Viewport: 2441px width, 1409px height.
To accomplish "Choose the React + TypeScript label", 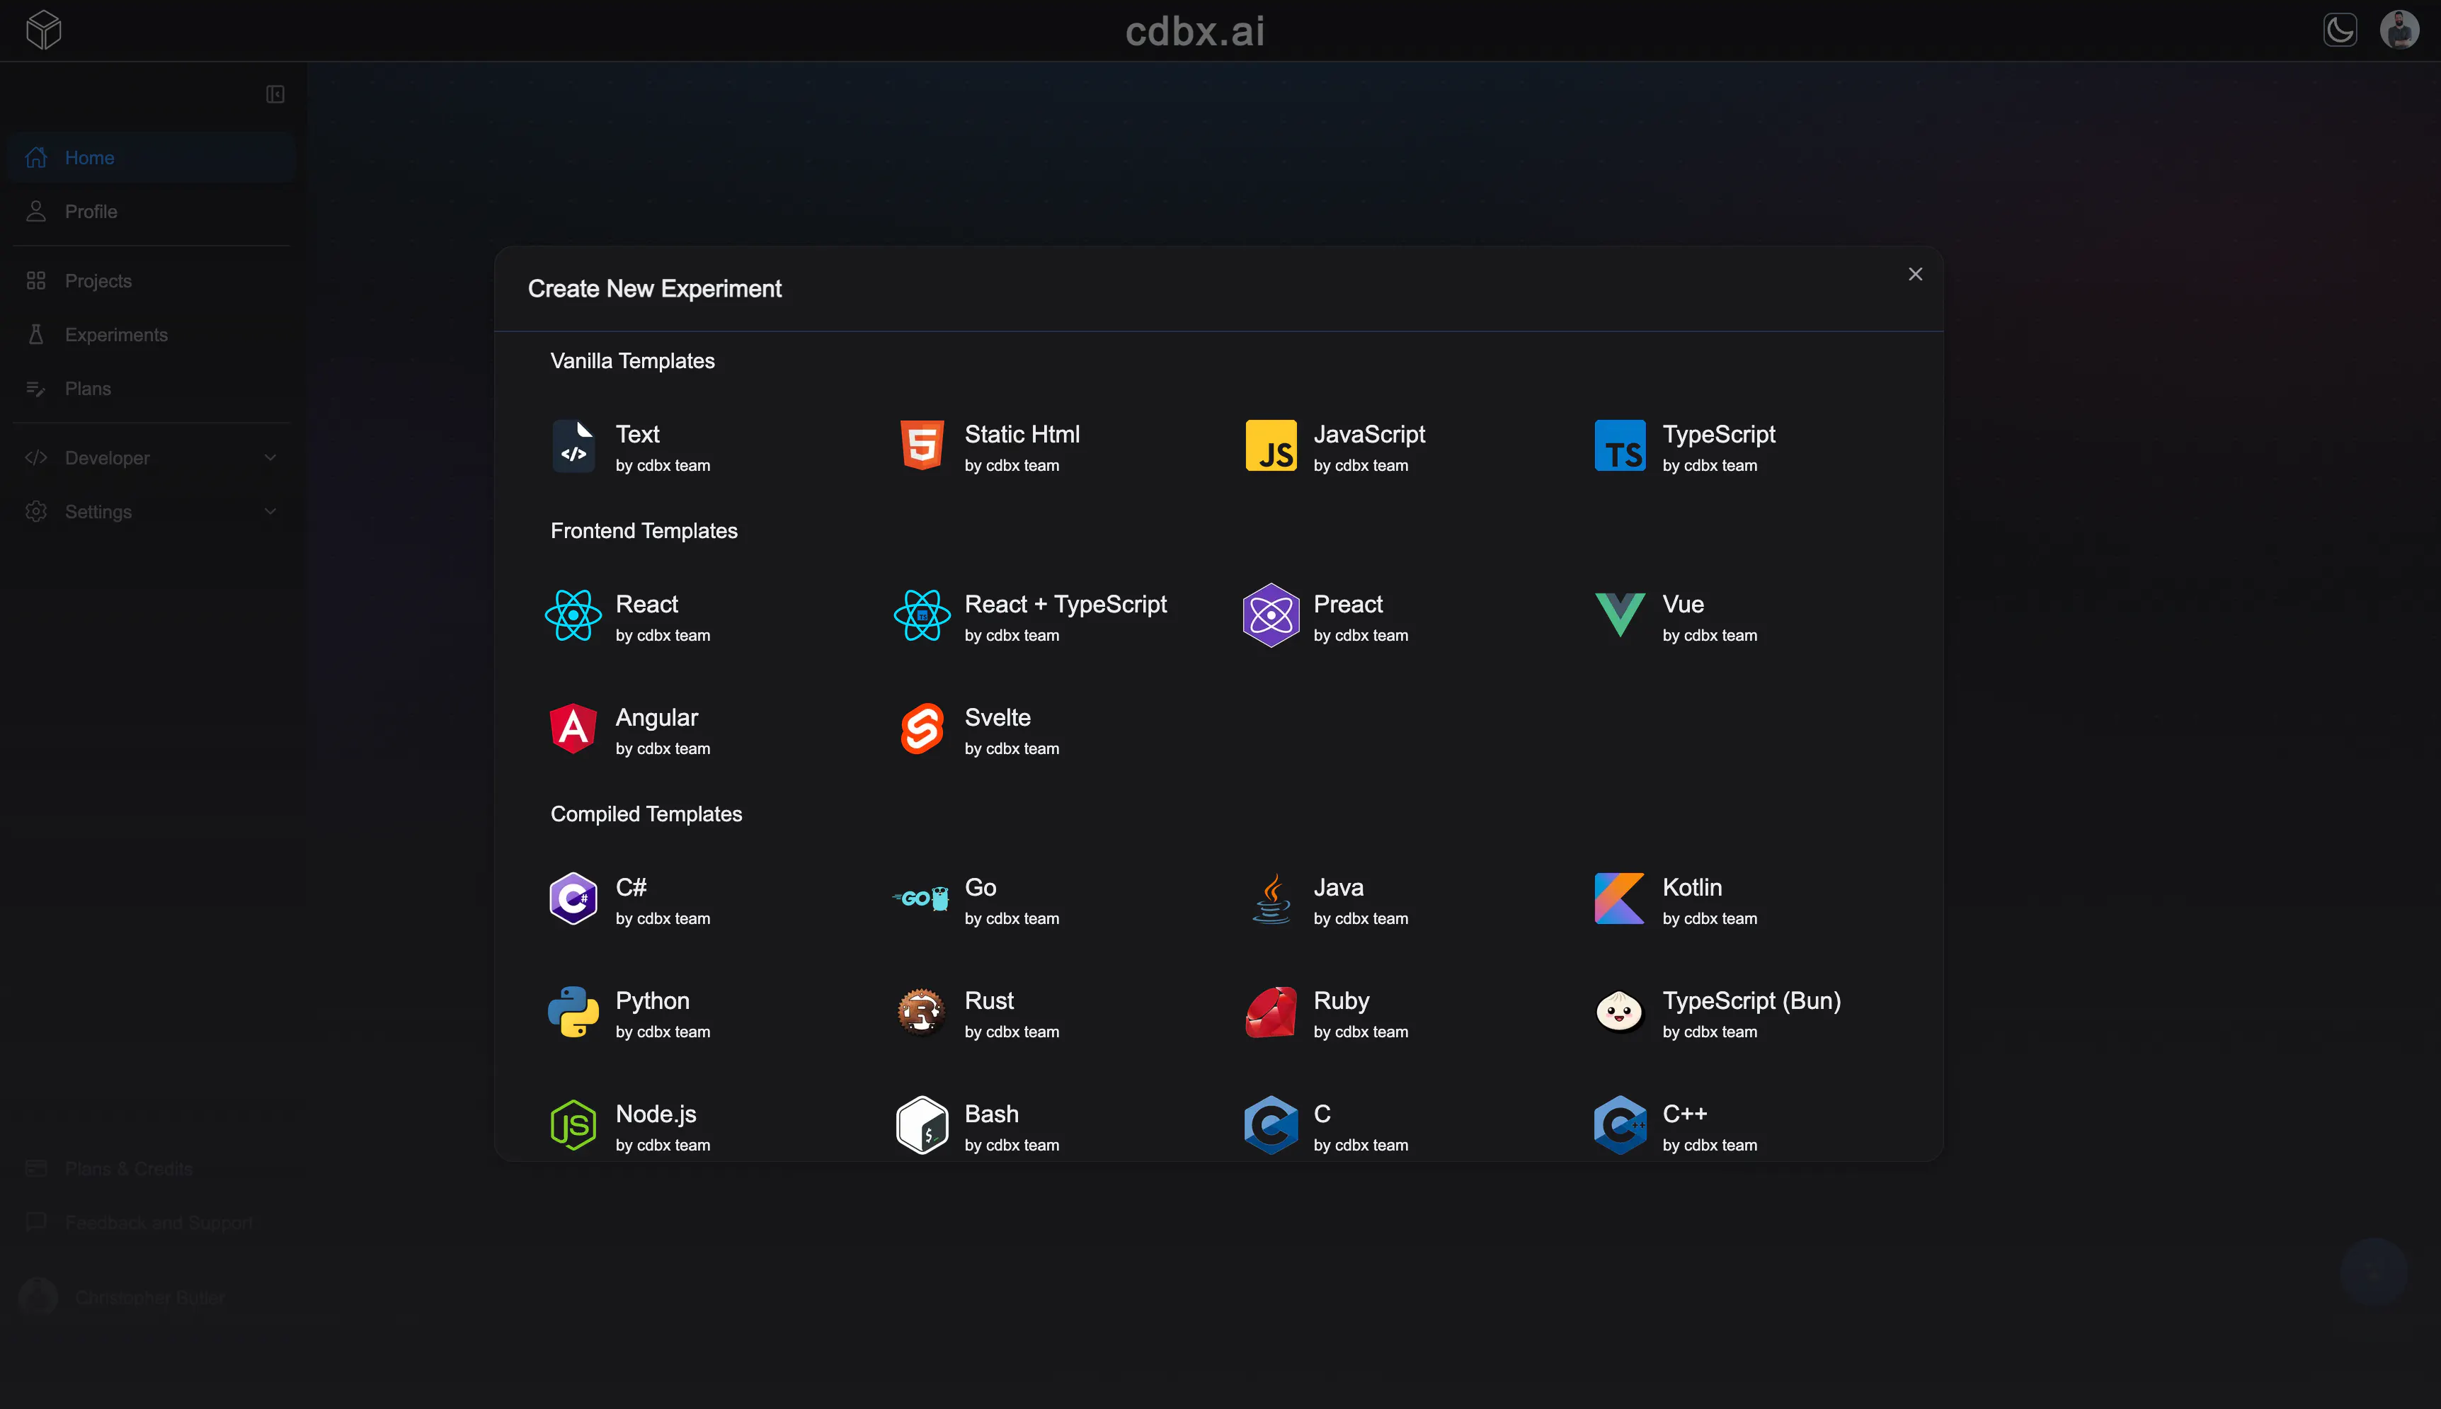I will 1065,605.
